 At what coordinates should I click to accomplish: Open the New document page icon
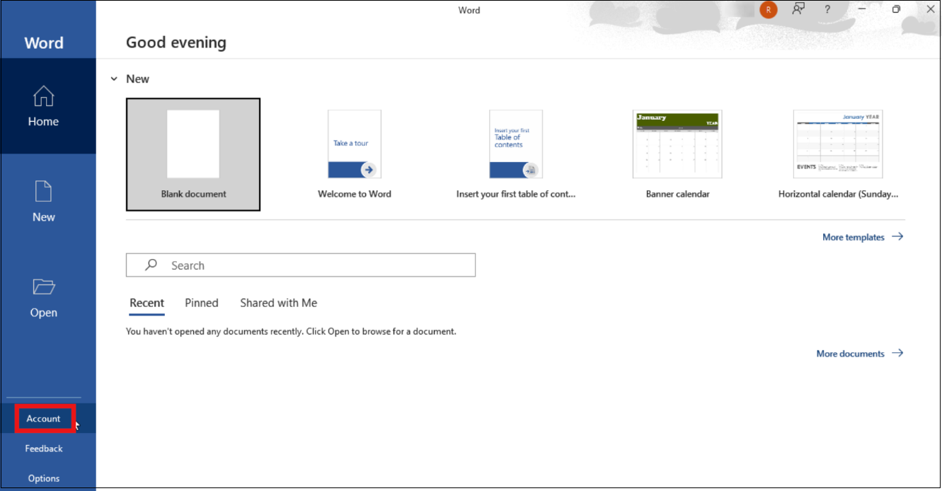click(43, 191)
